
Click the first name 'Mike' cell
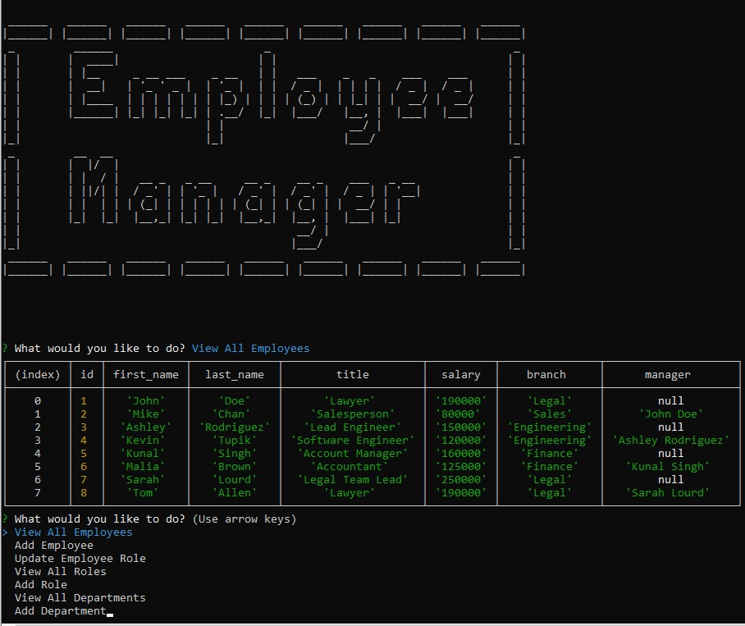[x=146, y=414]
